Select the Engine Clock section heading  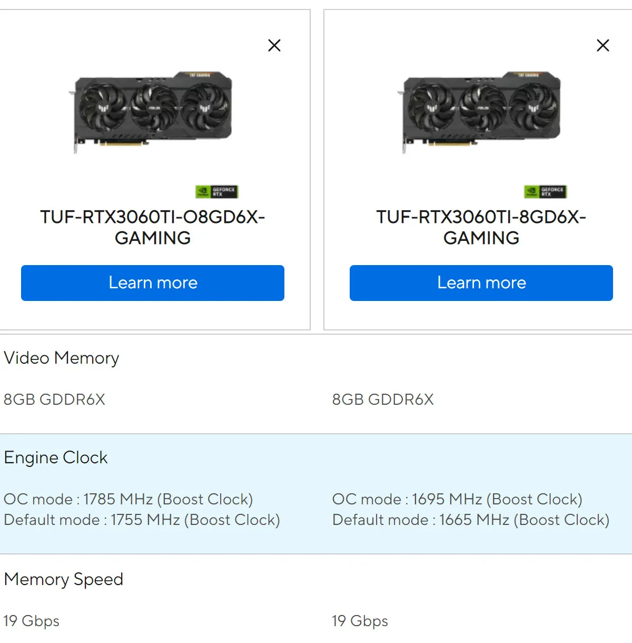coord(56,457)
